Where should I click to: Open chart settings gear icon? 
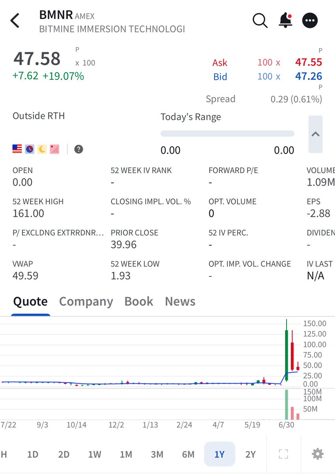tap(318, 454)
